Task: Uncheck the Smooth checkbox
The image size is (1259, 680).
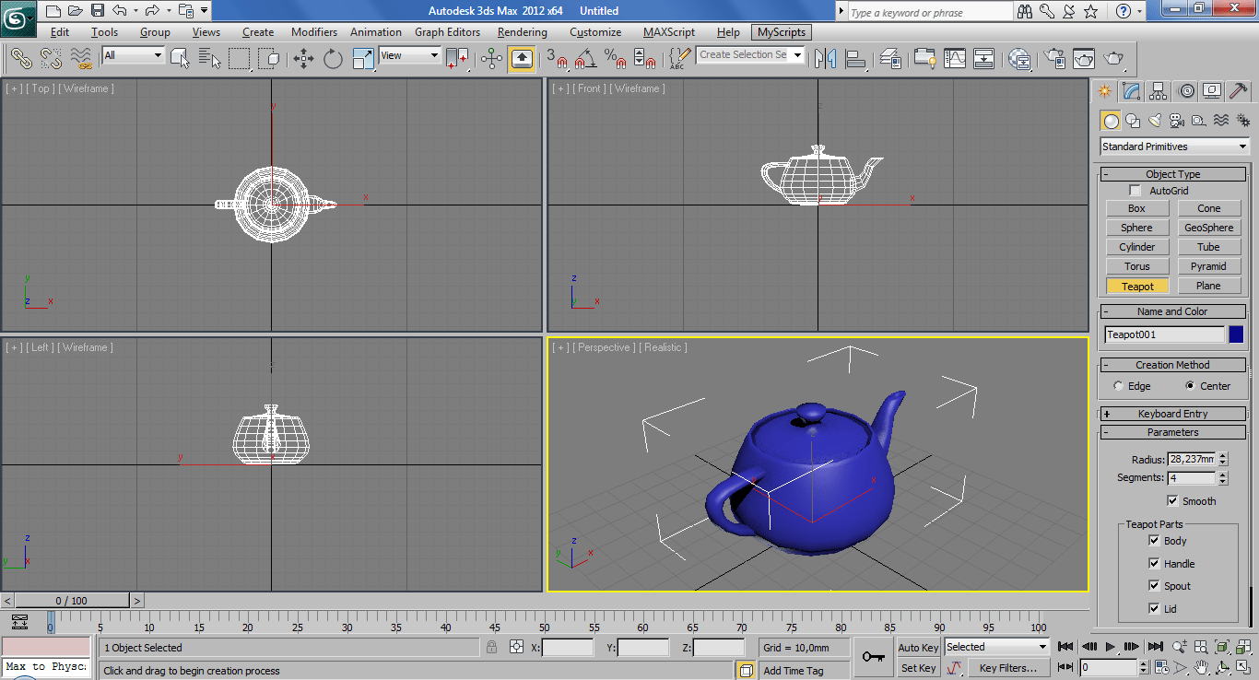Action: pyautogui.click(x=1172, y=501)
